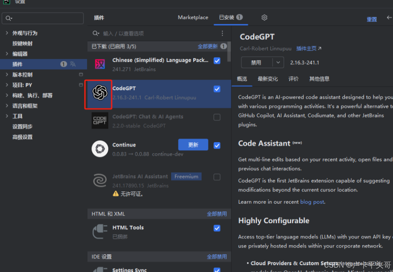Expand the 版本控制 settings group
393x272 pixels.
(x=7, y=74)
